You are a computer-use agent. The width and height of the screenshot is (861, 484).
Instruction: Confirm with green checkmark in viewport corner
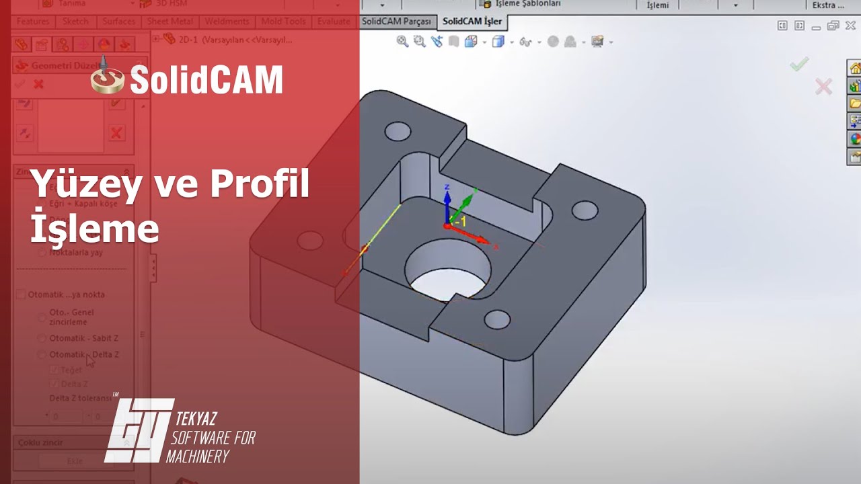tap(799, 65)
